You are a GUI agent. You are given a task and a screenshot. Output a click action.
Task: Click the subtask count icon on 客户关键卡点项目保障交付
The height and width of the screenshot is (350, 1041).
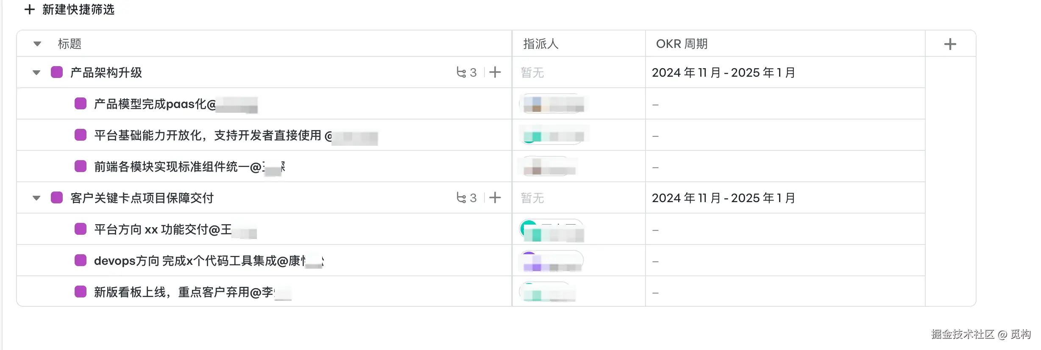(467, 198)
